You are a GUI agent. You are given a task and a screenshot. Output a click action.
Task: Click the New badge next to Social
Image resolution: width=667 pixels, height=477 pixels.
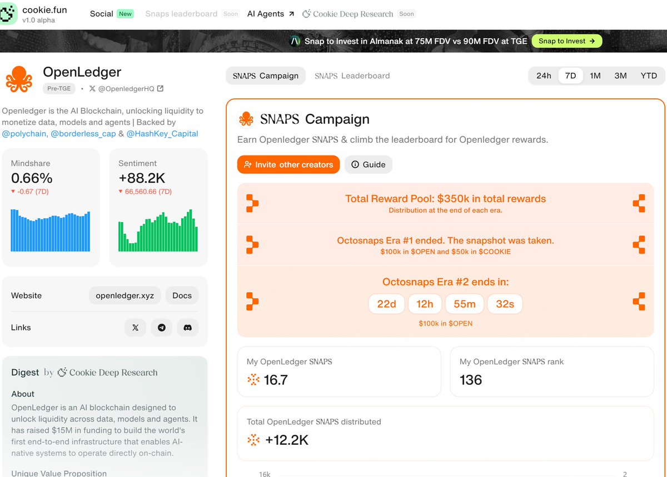(x=126, y=14)
